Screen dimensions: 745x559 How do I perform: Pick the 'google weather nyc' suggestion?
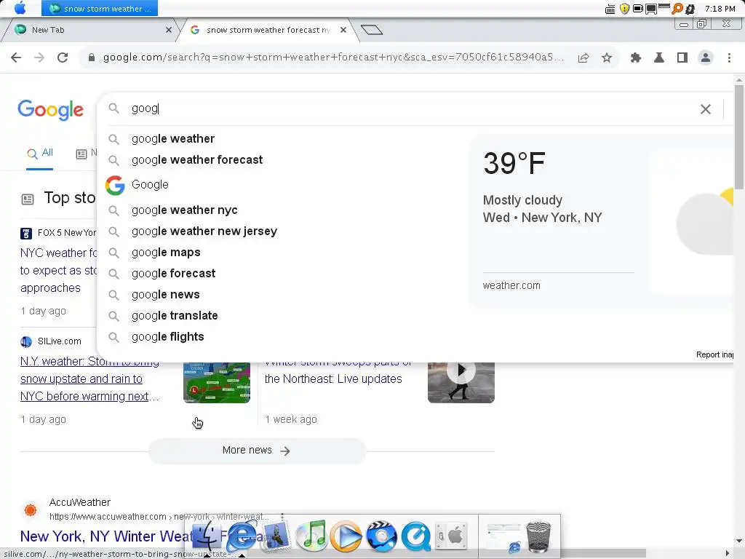pos(184,210)
